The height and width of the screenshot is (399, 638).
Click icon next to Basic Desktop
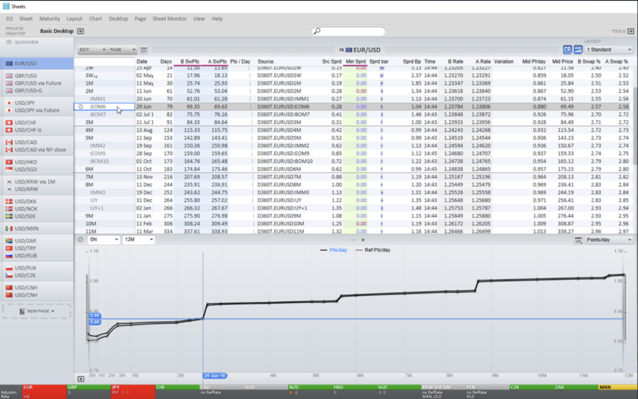click(x=80, y=31)
